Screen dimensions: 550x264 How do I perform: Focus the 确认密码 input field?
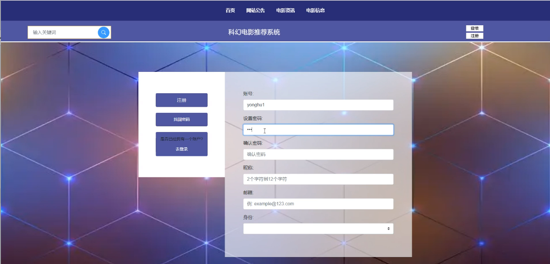[318, 154]
